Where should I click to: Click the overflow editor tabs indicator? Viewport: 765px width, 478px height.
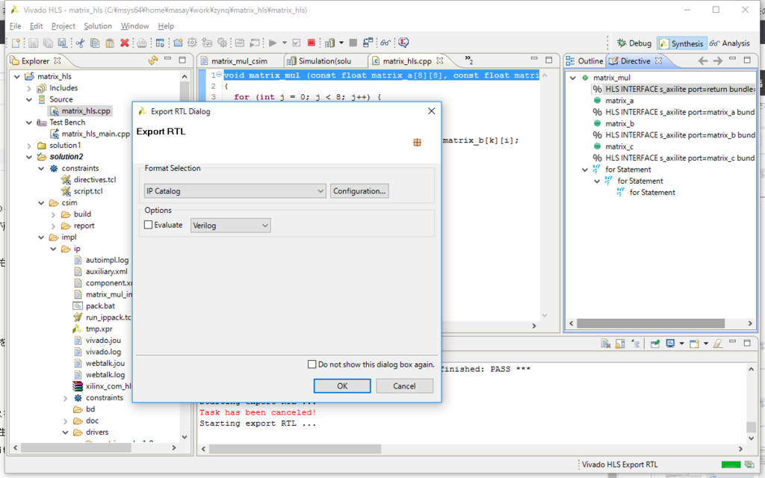(x=468, y=60)
